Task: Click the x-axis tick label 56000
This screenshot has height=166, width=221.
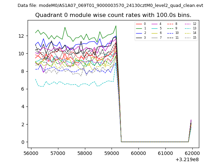Action: click(x=31, y=153)
